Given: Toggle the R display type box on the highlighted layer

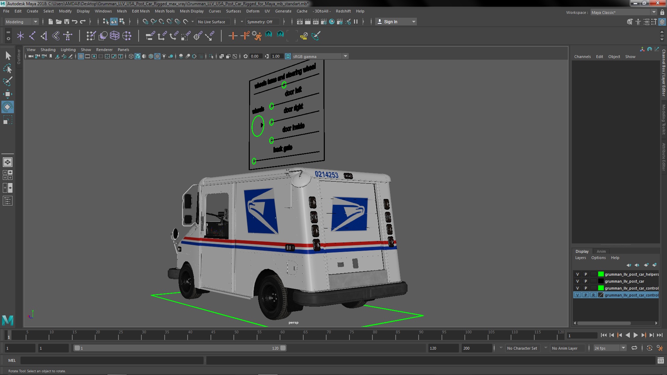Looking at the screenshot, I should coord(593,295).
